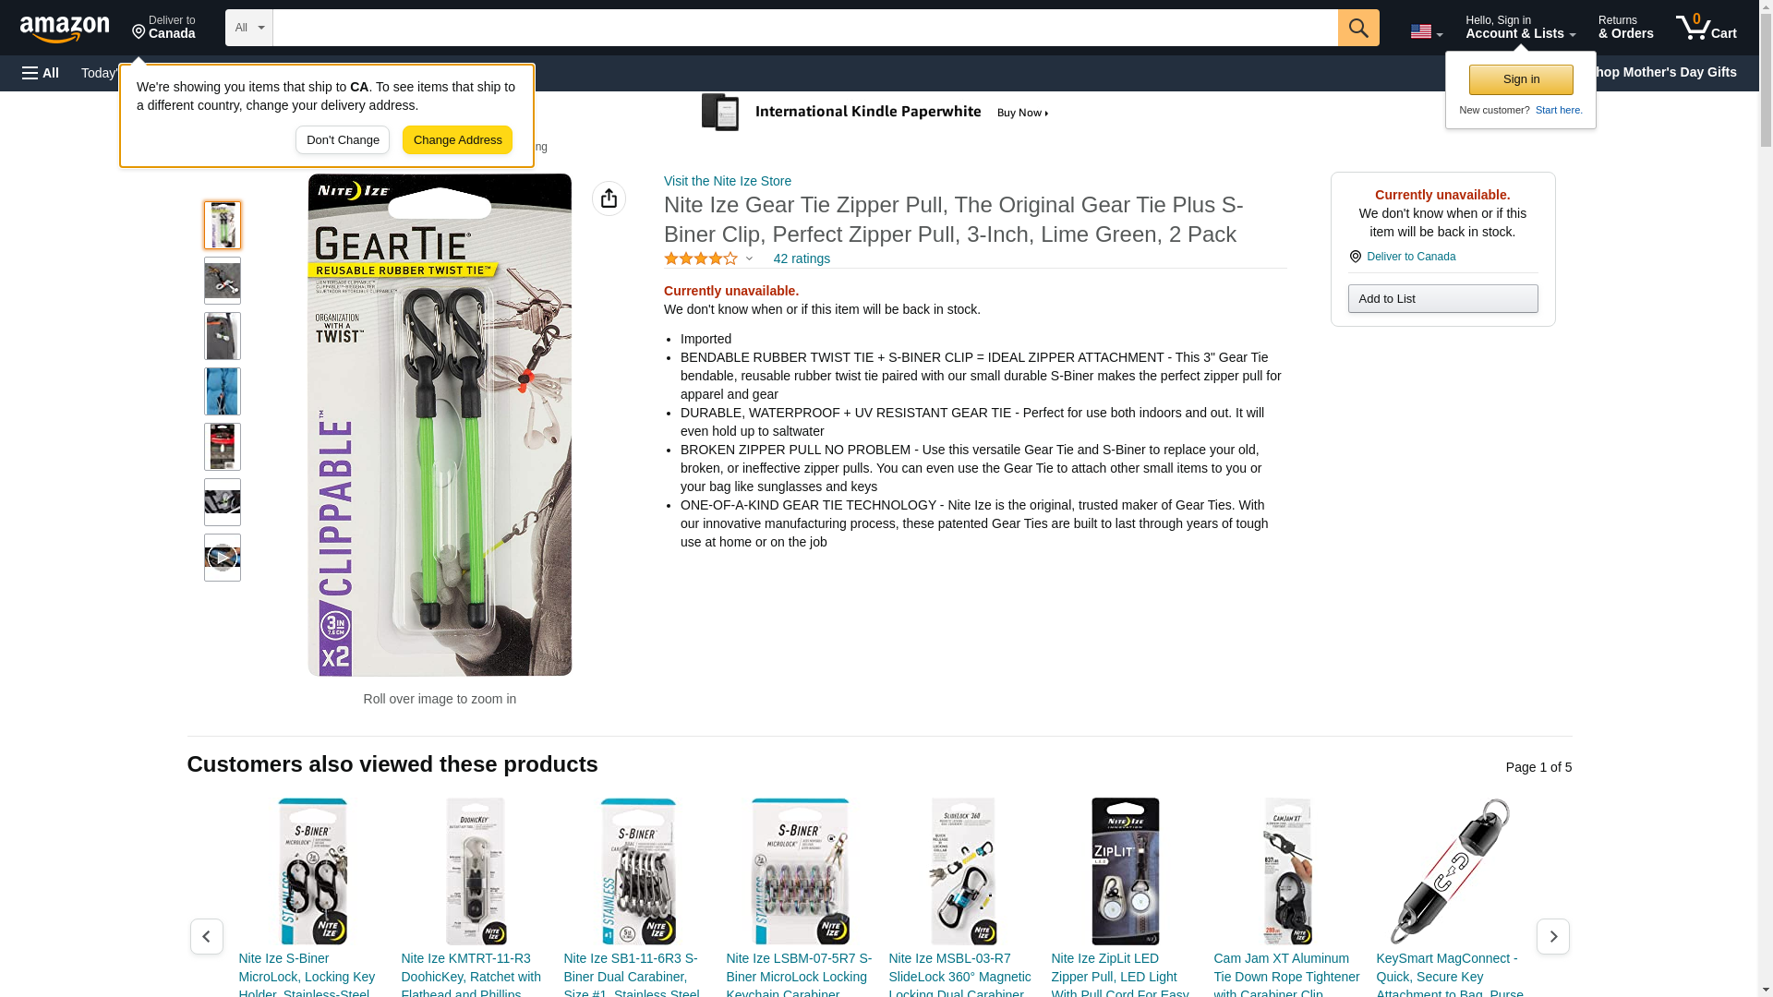Viewport: 1773px width, 997px height.
Task: Click the previous carousel arrow
Action: 207,936
